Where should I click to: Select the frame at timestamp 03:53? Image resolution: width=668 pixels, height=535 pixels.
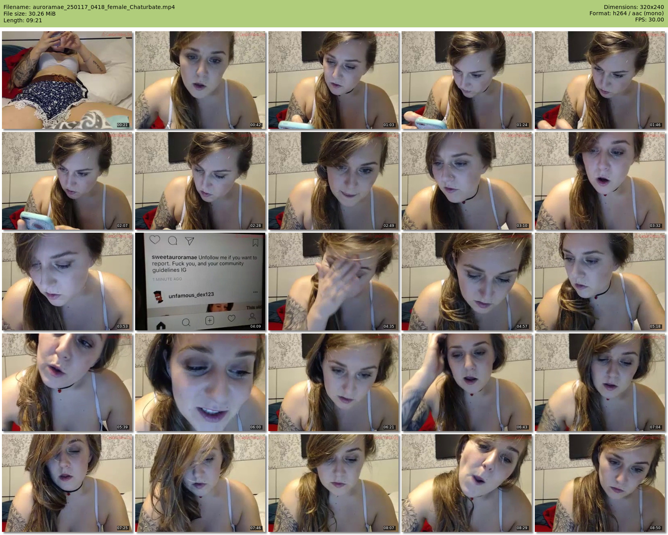[x=67, y=282]
